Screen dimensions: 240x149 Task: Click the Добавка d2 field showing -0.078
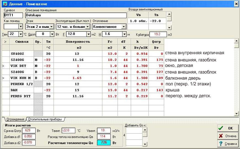pyautogui.click(x=29, y=143)
